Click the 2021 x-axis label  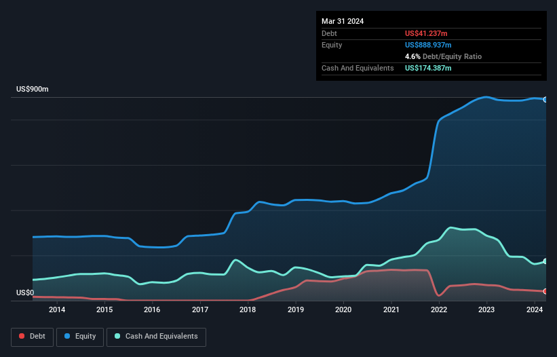coord(391,309)
